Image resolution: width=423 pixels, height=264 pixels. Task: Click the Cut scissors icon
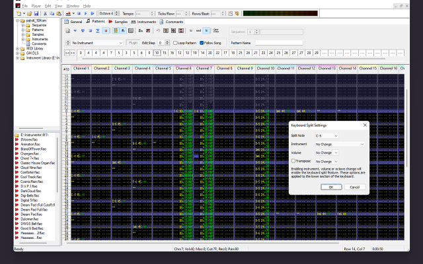click(45, 13)
